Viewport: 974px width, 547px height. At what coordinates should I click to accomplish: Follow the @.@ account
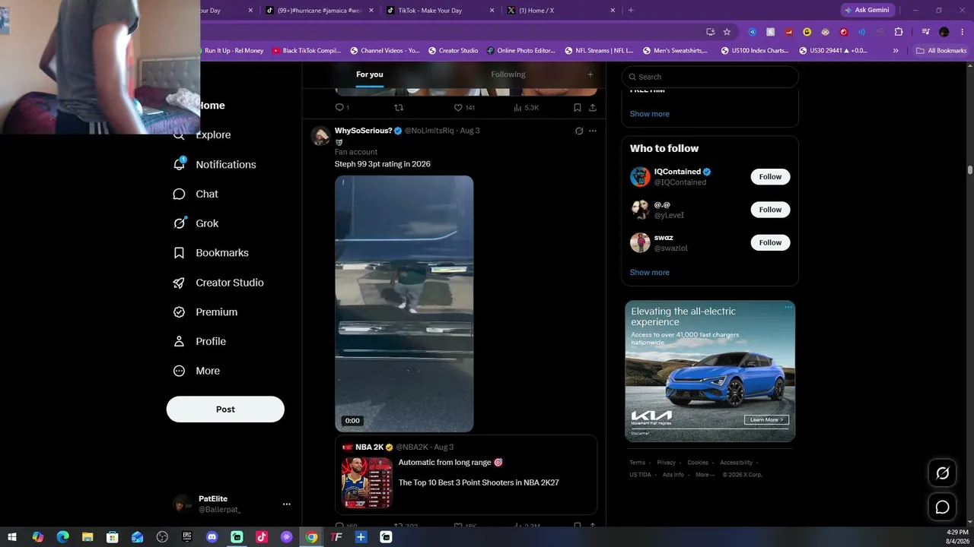(770, 210)
